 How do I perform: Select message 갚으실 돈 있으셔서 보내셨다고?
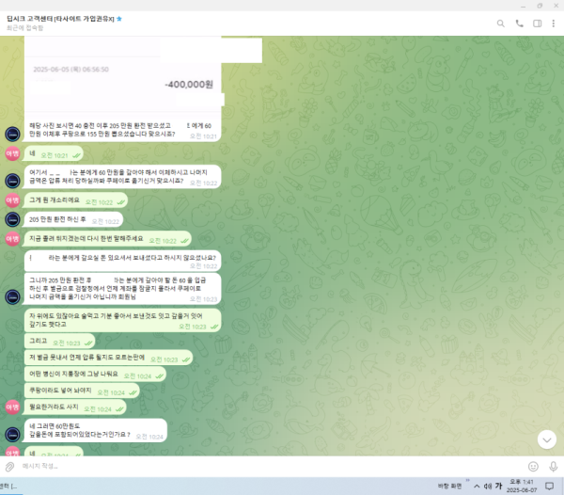tap(122, 261)
